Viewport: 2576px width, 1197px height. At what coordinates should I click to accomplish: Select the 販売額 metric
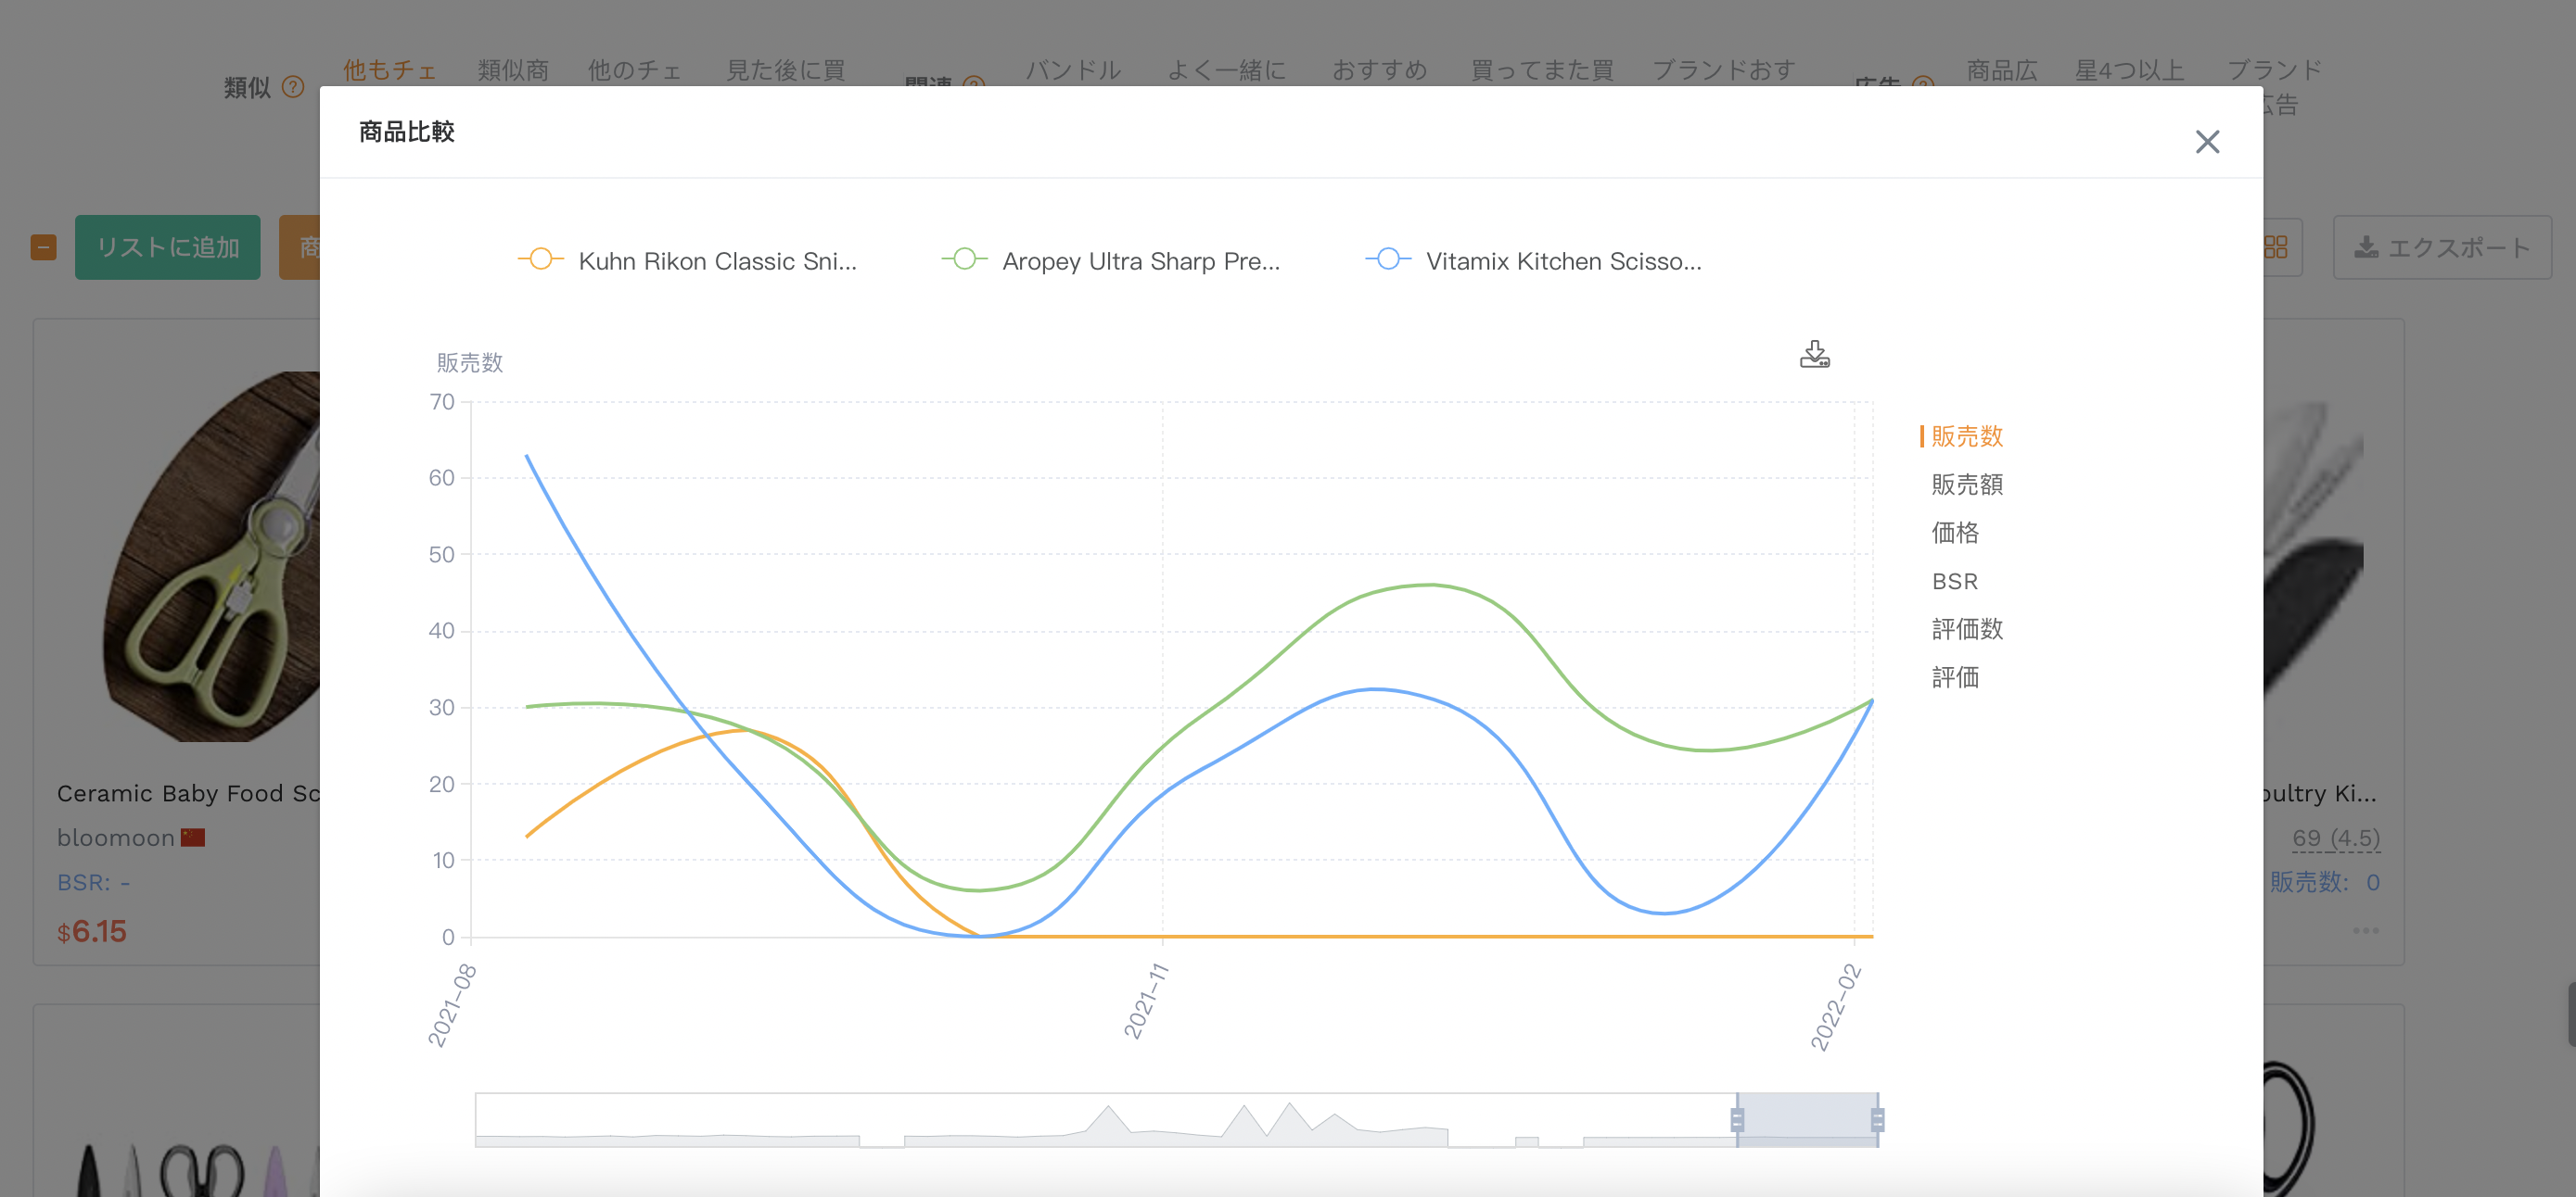[1967, 485]
